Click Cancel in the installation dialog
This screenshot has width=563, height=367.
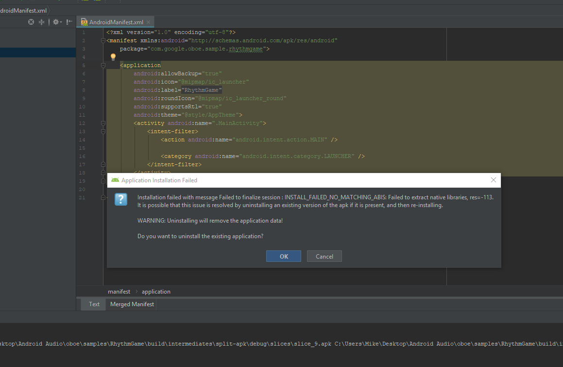[324, 256]
